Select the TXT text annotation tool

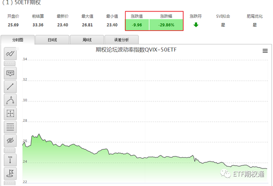point(10,73)
